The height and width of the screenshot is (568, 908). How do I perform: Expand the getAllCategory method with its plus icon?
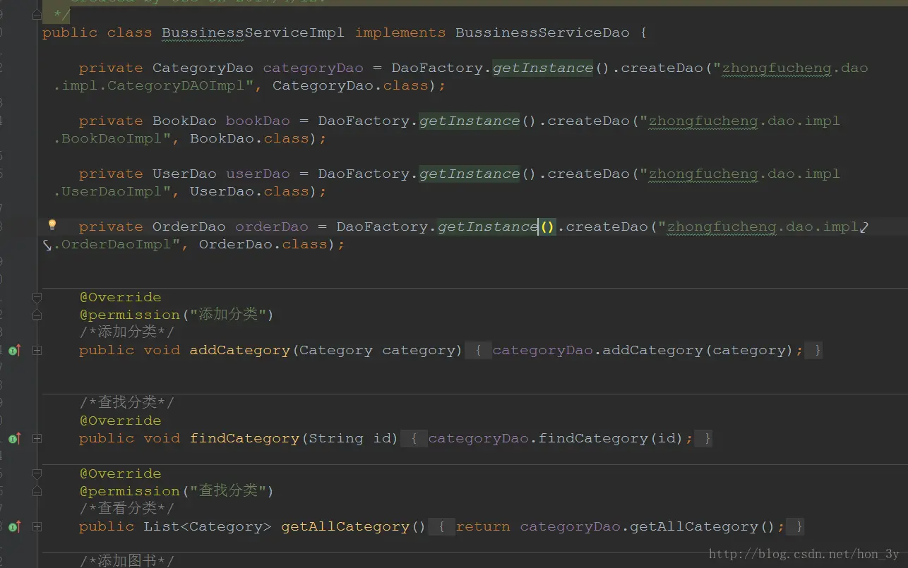(x=37, y=526)
